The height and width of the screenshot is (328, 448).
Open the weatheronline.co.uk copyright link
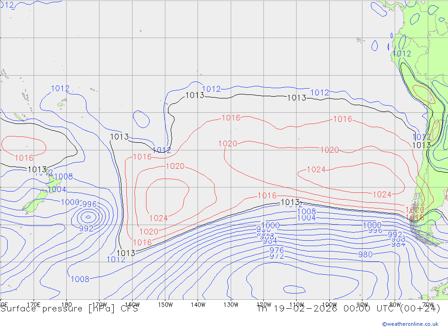click(x=410, y=324)
